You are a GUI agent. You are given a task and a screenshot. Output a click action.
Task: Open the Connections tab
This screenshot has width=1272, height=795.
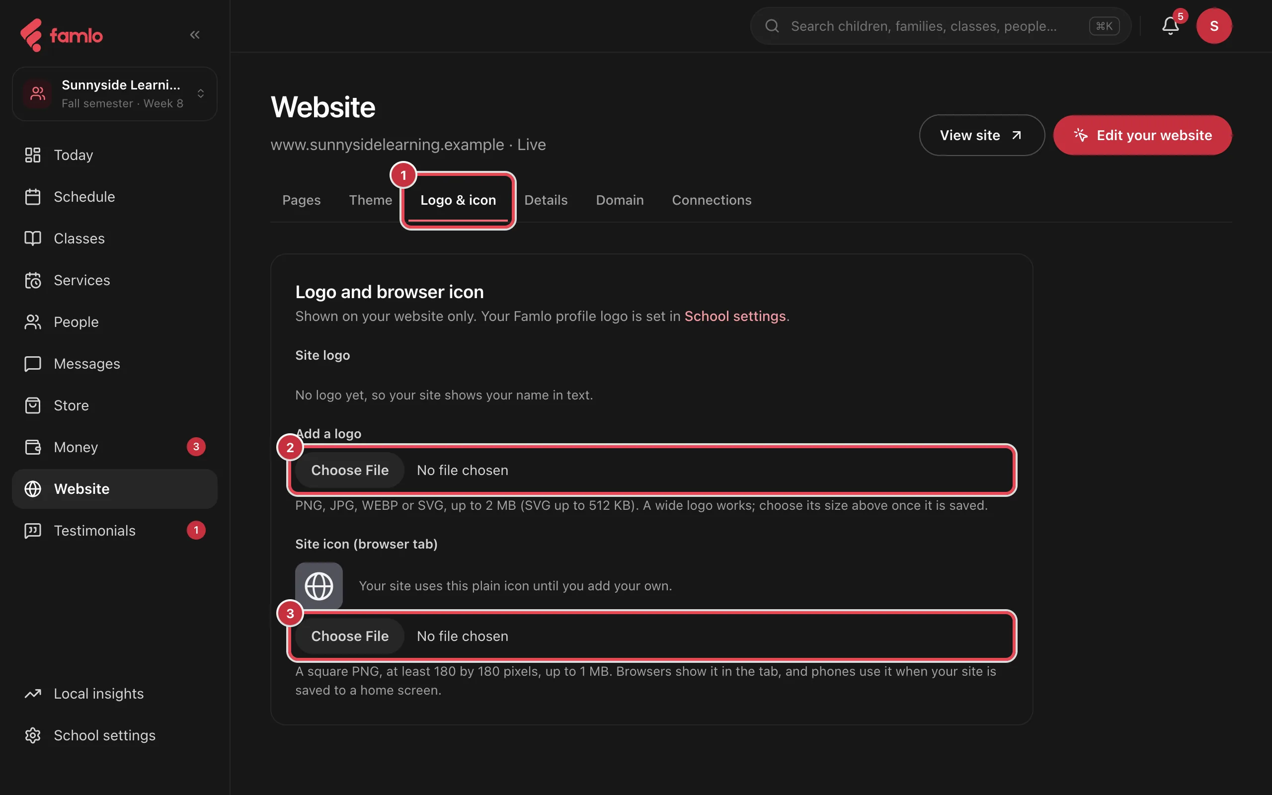(712, 200)
